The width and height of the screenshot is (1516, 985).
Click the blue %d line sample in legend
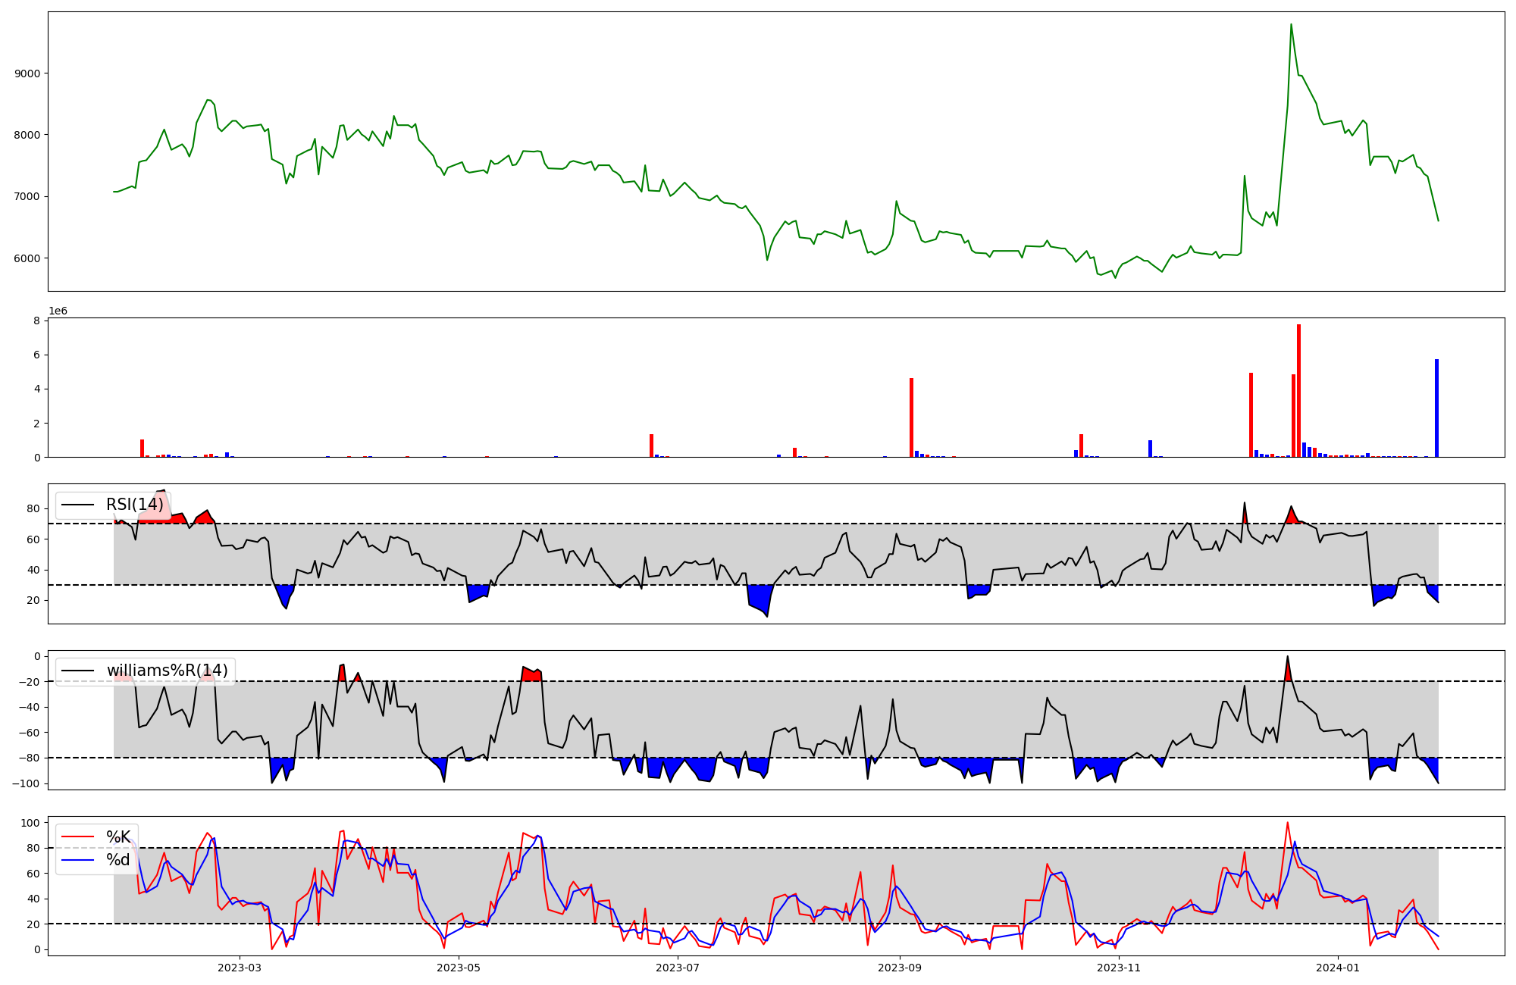point(77,860)
